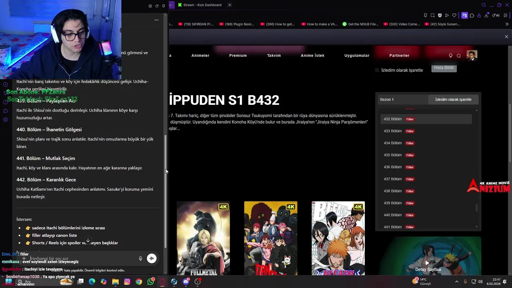
Task: Select 433 Bölüm episode
Action: pyautogui.click(x=426, y=131)
